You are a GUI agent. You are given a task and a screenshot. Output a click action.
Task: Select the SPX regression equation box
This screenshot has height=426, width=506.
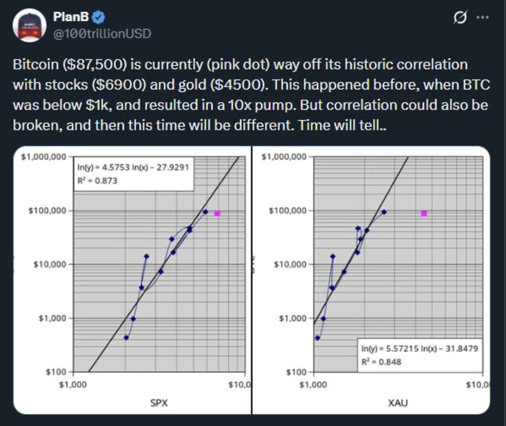click(133, 175)
